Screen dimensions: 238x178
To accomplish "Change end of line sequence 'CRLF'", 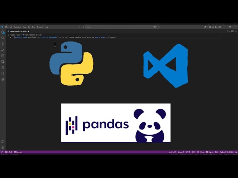I will (193, 152).
